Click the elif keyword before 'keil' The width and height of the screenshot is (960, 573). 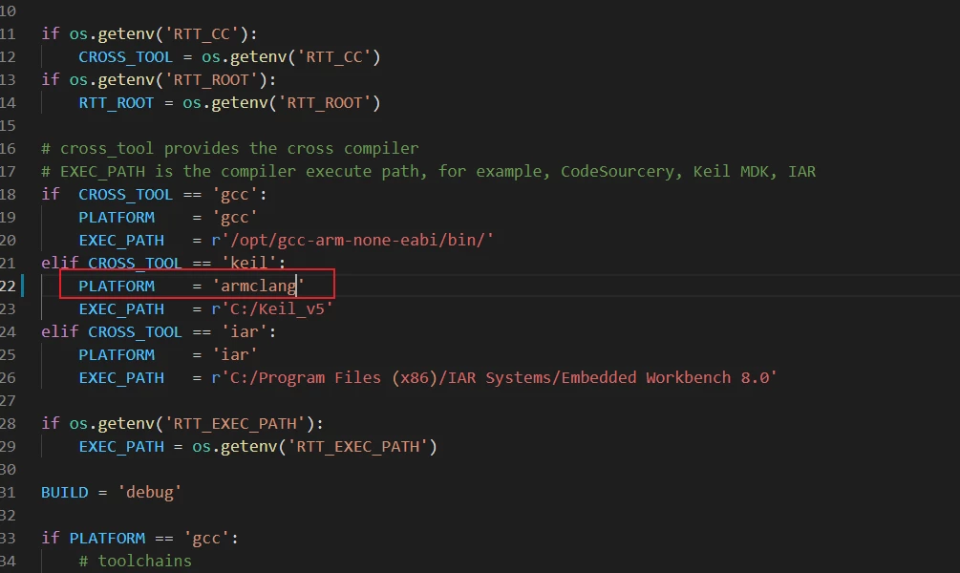coord(60,264)
